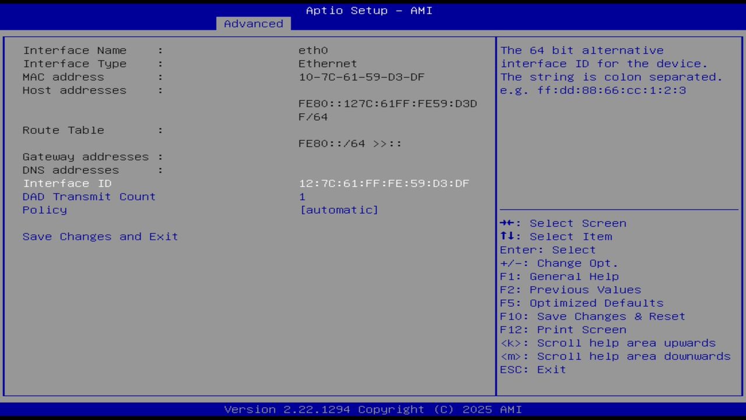
Task: Click the Aptio Setup title bar
Action: 369,10
